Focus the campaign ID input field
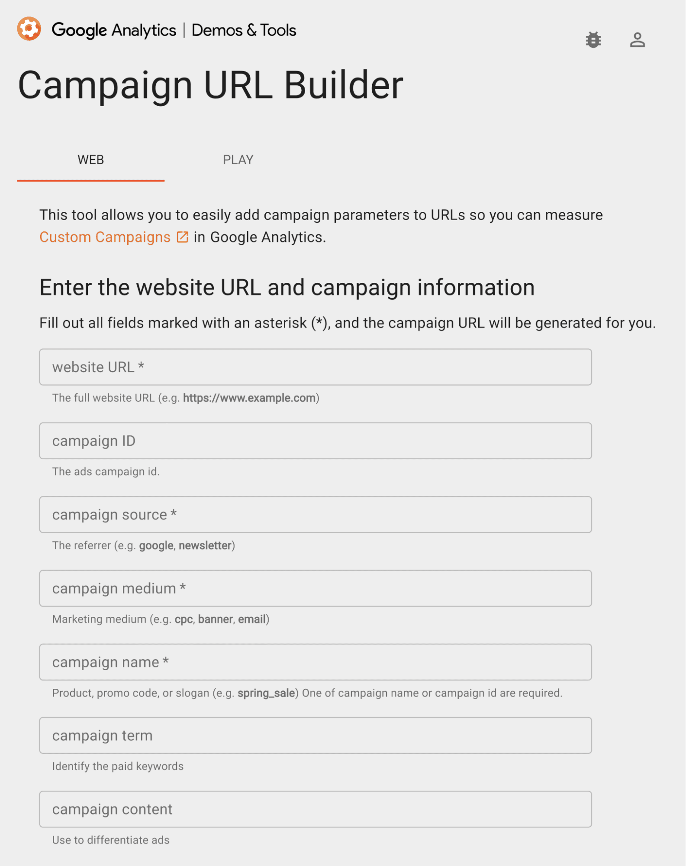 tap(316, 441)
